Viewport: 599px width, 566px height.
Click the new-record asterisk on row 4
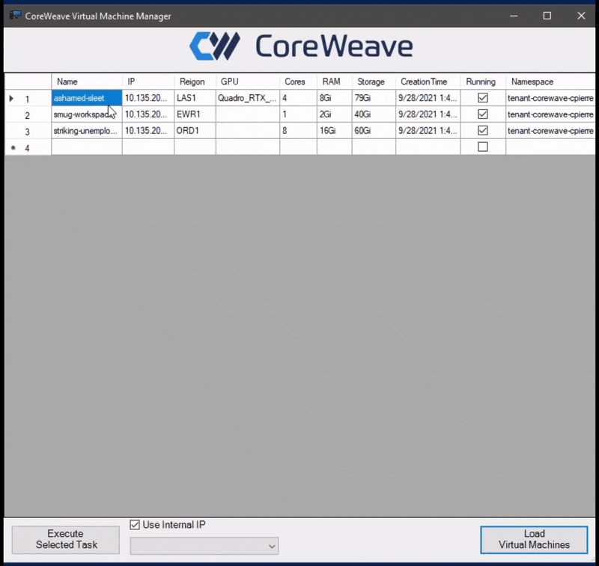click(13, 147)
